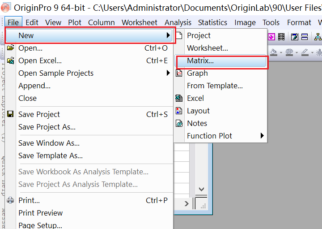The height and width of the screenshot is (229, 322).
Task: Choose Save Window As...
Action: 89,143
